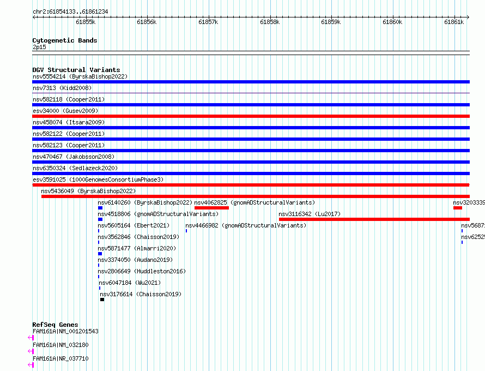Click the 61855k ruler tick label

coord(86,22)
